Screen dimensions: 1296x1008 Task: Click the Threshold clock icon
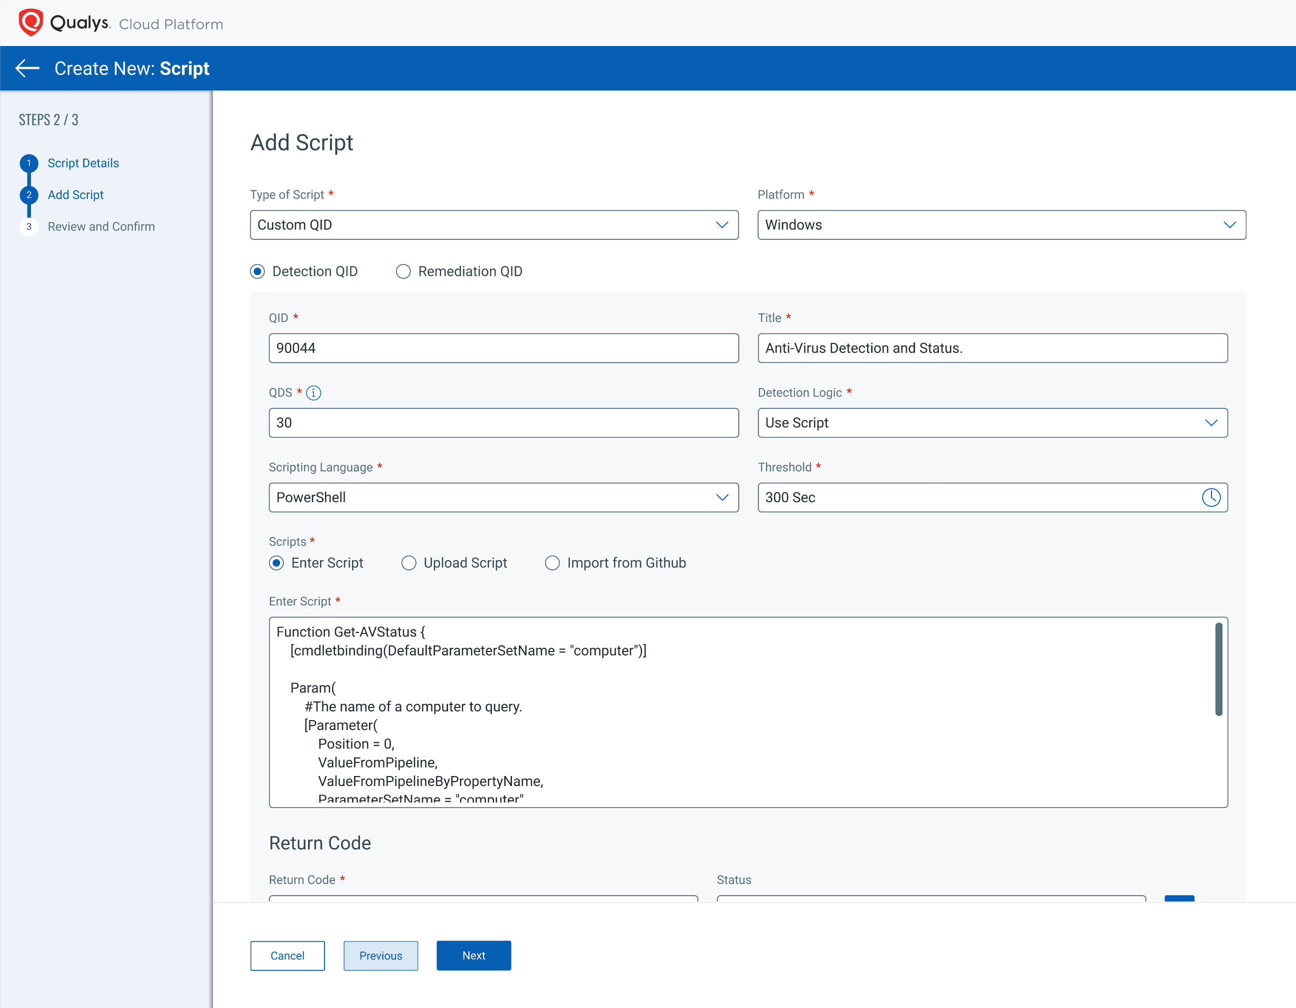tap(1212, 496)
